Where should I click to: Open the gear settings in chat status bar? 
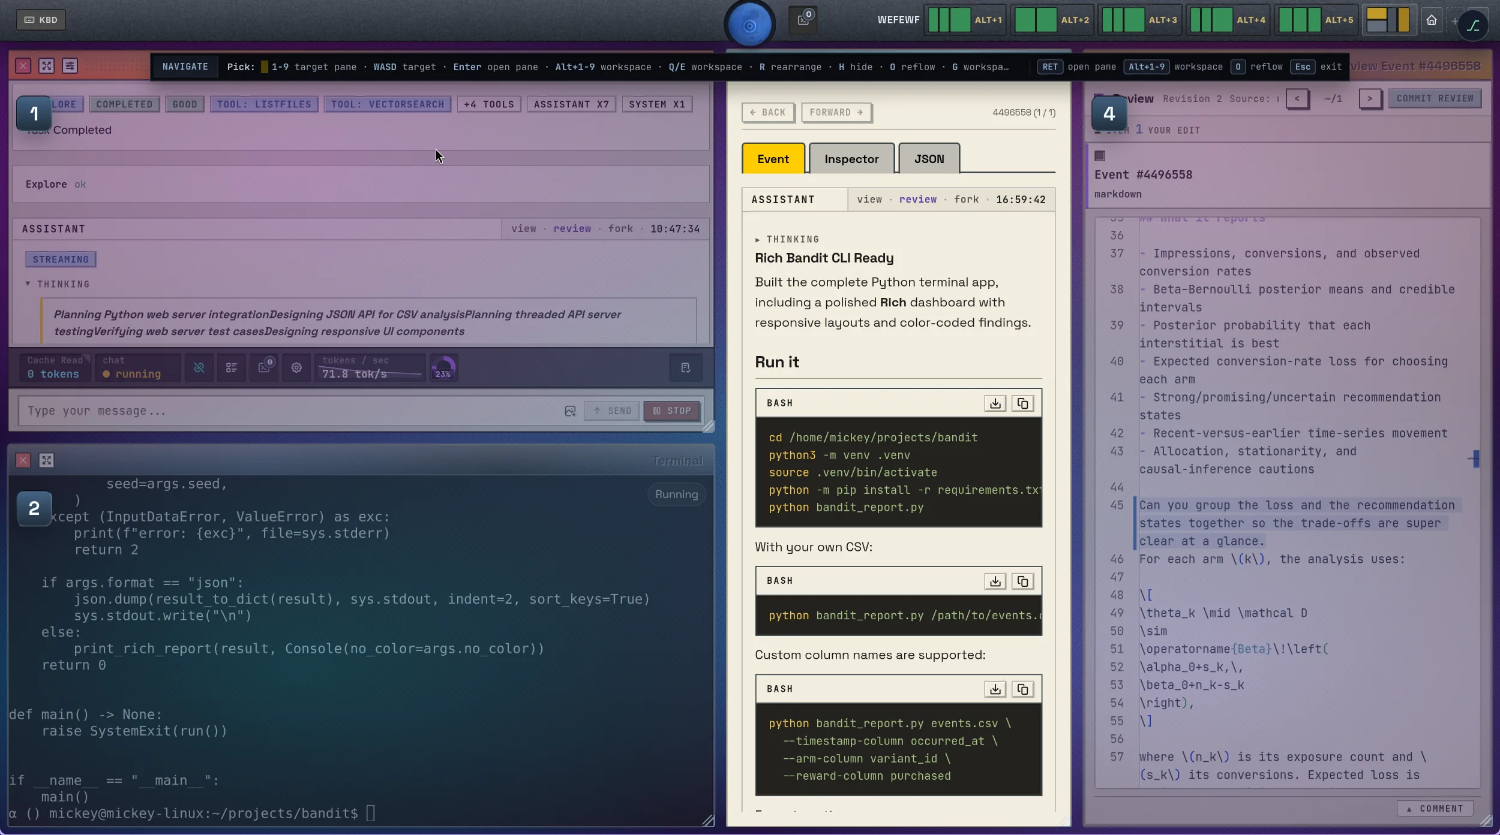pyautogui.click(x=296, y=367)
